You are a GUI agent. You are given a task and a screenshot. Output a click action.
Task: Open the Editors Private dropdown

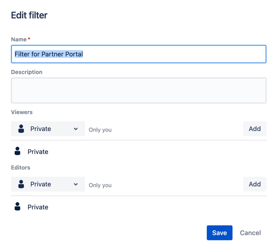(48, 184)
